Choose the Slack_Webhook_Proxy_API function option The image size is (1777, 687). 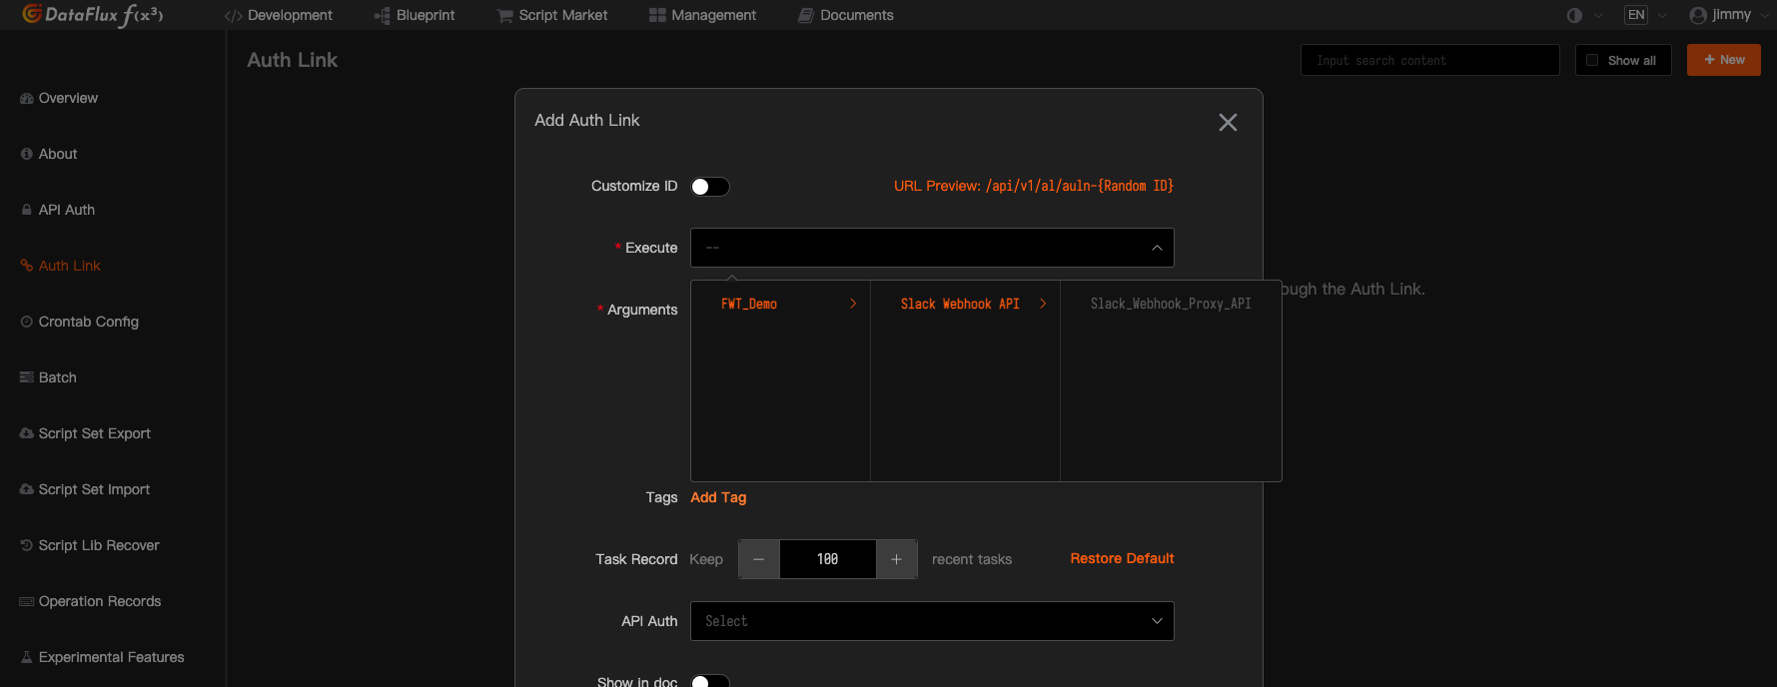pyautogui.click(x=1171, y=304)
